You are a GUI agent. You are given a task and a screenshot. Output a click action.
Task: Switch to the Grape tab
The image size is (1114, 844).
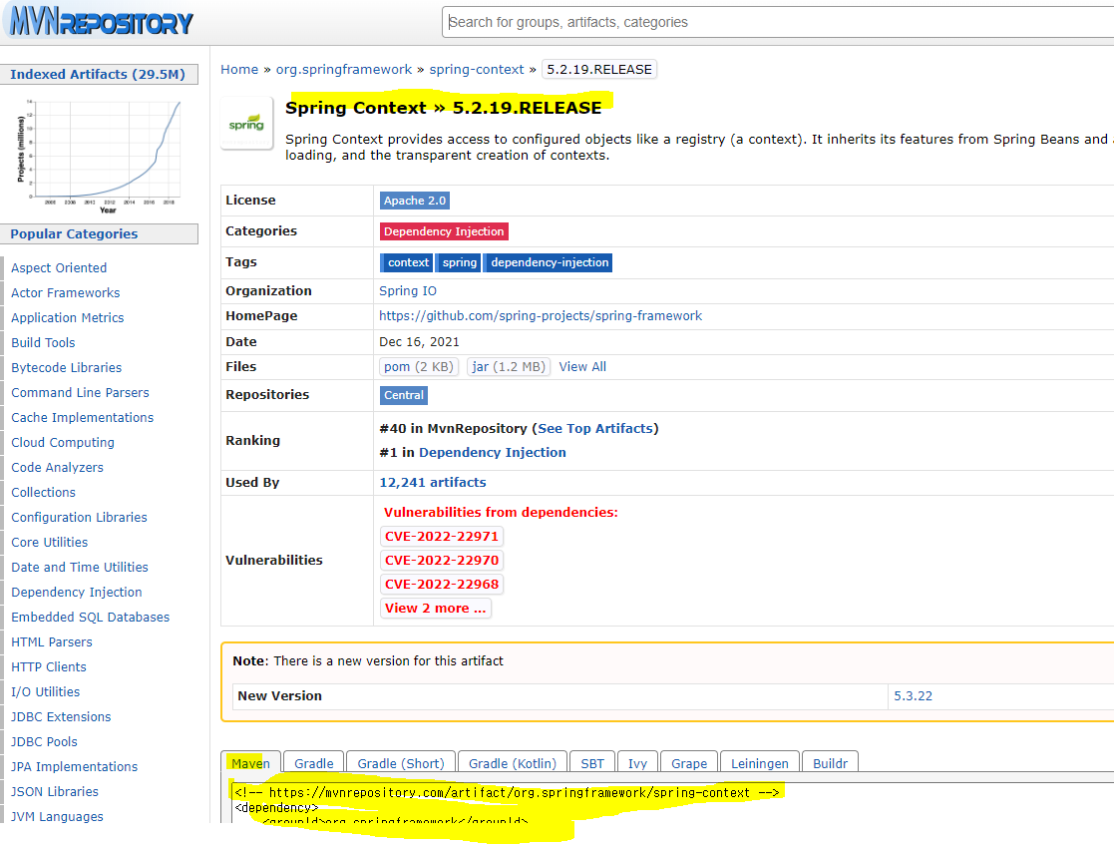pyautogui.click(x=689, y=764)
